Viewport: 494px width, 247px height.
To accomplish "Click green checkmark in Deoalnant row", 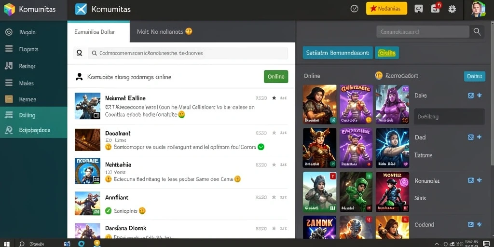I will (261, 147).
